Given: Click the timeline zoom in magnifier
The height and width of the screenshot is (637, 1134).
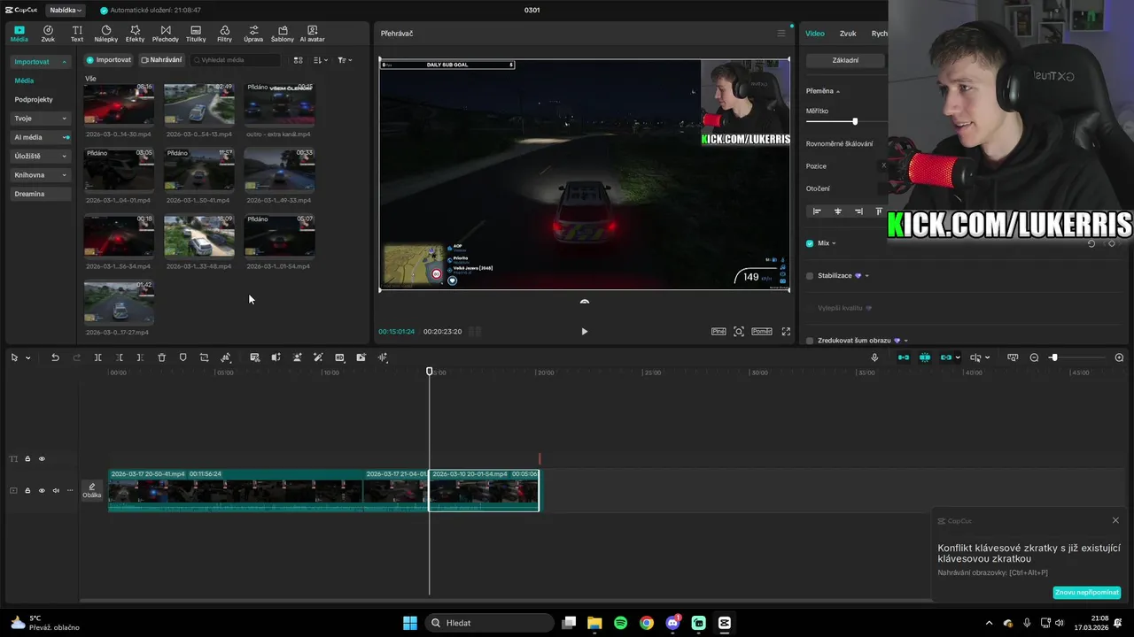Looking at the screenshot, I should tap(1119, 357).
